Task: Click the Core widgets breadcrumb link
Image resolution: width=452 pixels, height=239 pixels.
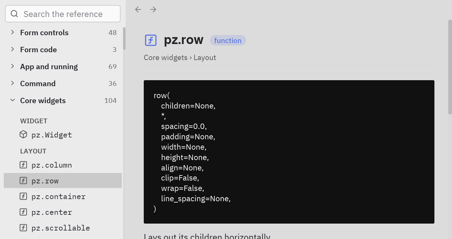Action: [x=165, y=58]
